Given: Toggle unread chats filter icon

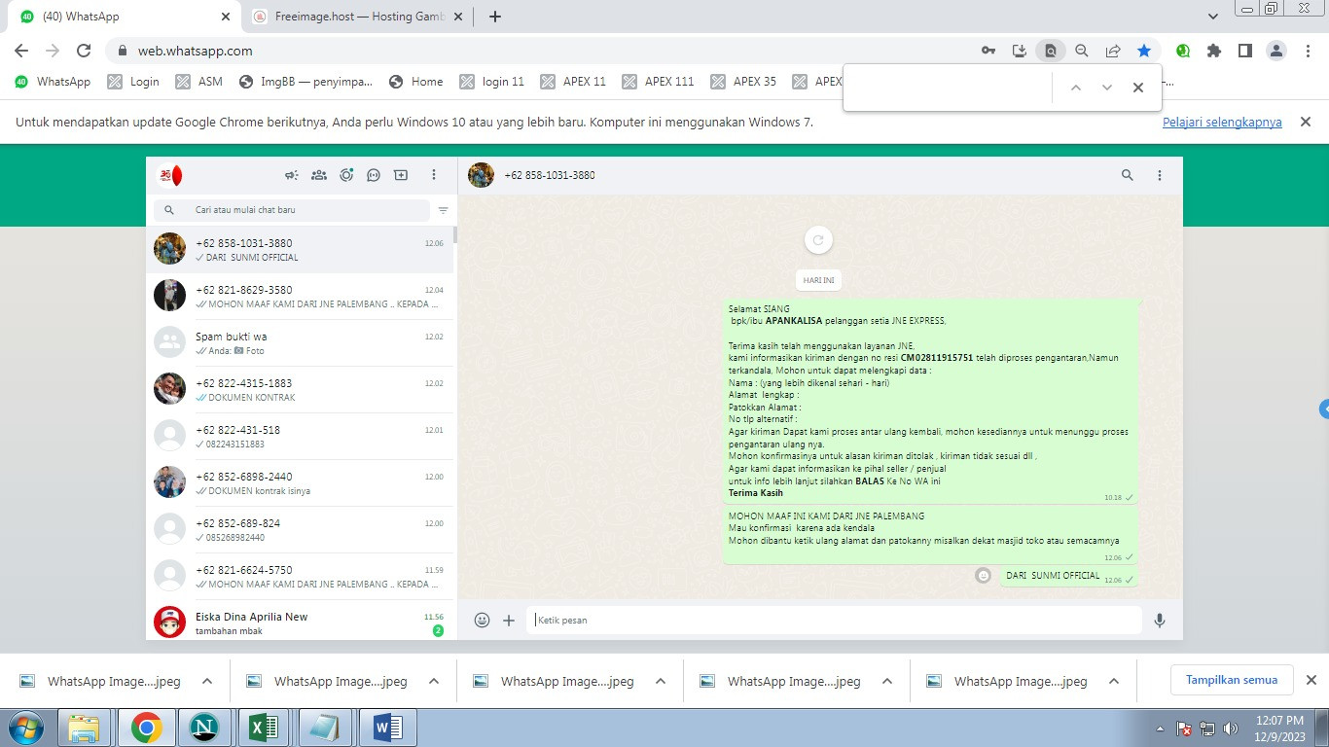Looking at the screenshot, I should 444,210.
